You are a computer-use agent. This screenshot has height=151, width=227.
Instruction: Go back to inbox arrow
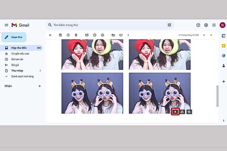pyautogui.click(x=50, y=35)
